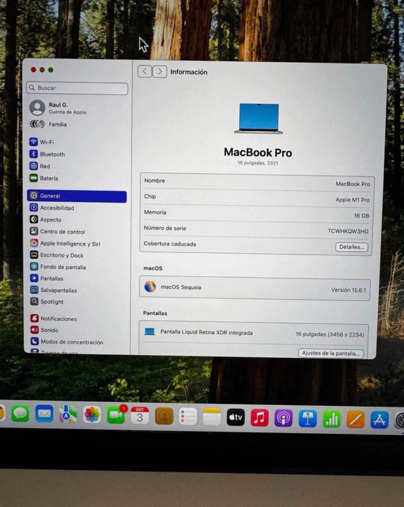Go back using the back arrow
The image size is (404, 507).
tap(145, 72)
